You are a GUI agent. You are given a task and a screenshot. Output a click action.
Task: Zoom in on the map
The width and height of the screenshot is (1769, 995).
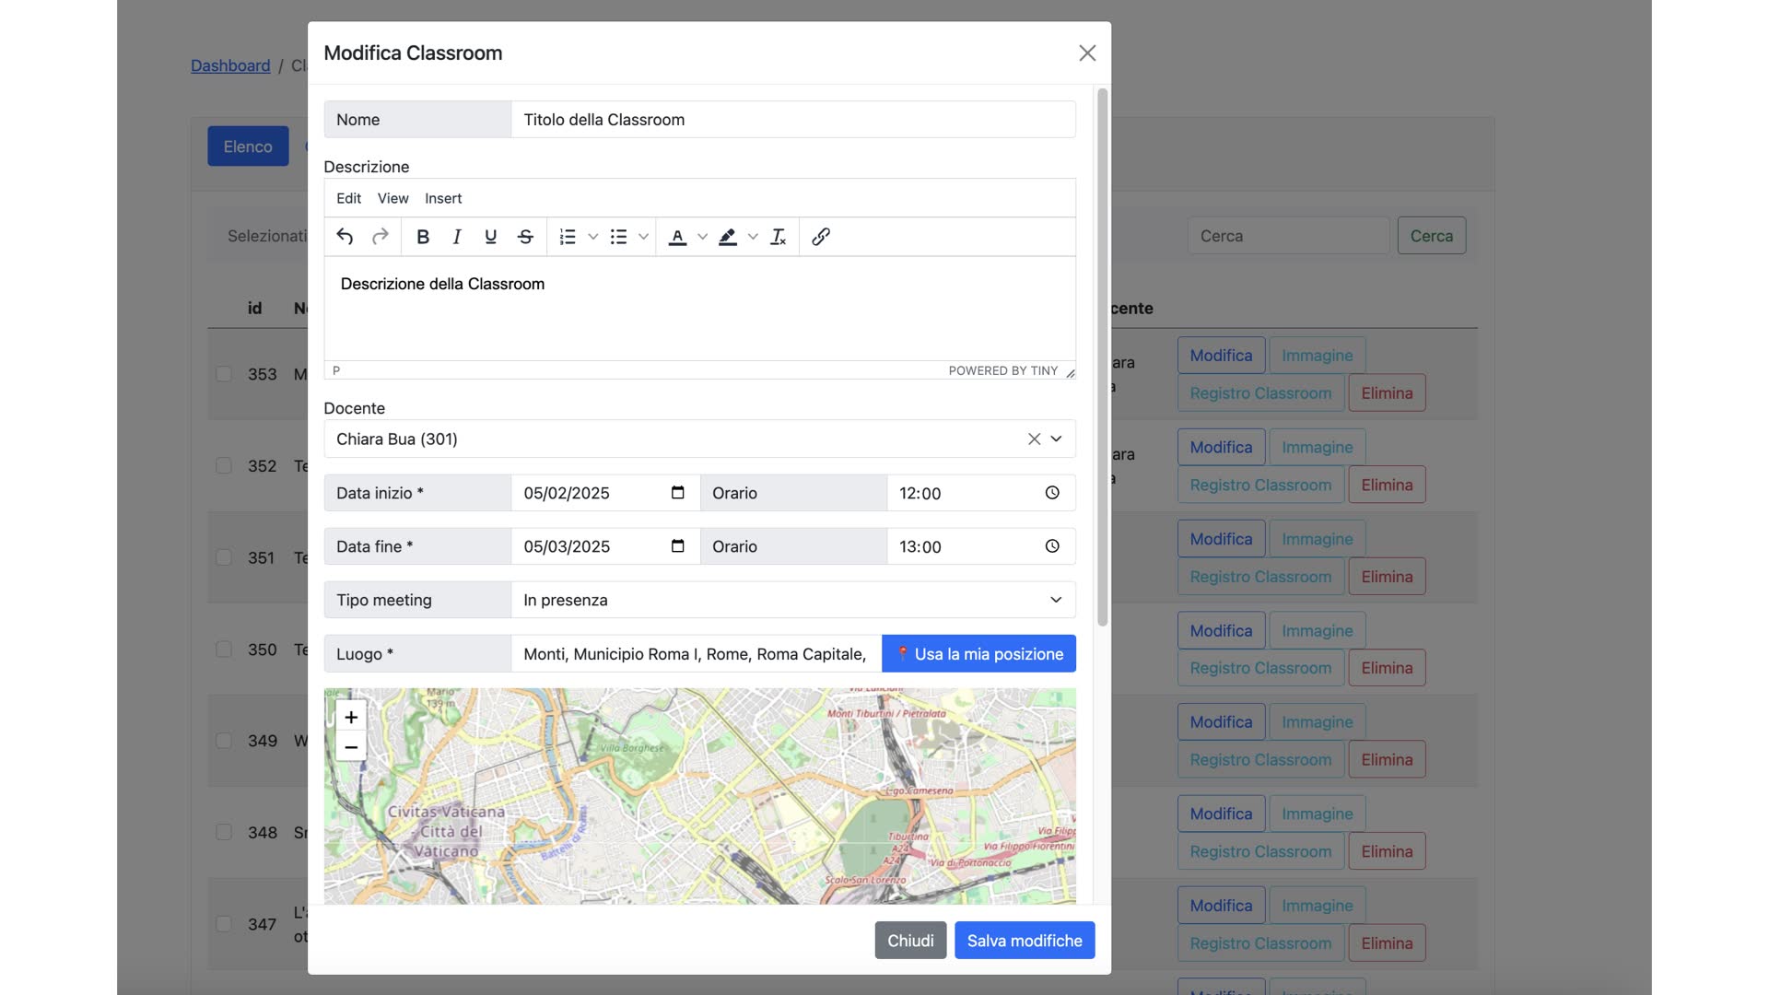pos(351,717)
